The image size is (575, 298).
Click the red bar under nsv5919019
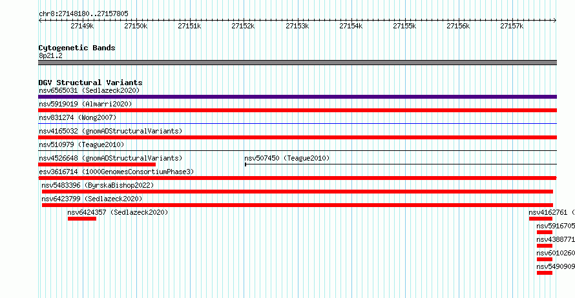point(297,110)
